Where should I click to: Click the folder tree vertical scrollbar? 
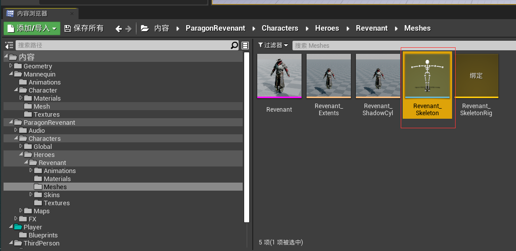[247, 137]
